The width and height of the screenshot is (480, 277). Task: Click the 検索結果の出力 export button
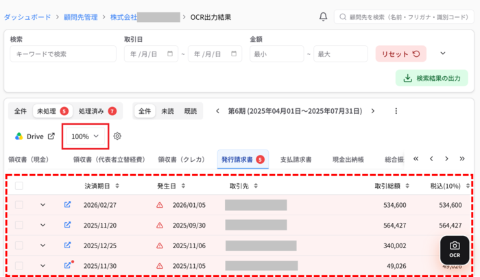pos(431,78)
